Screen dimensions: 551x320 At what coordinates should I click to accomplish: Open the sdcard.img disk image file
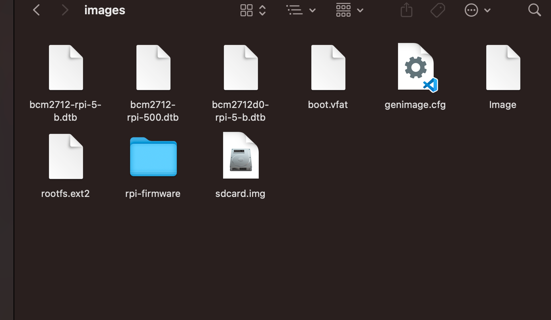[241, 156]
